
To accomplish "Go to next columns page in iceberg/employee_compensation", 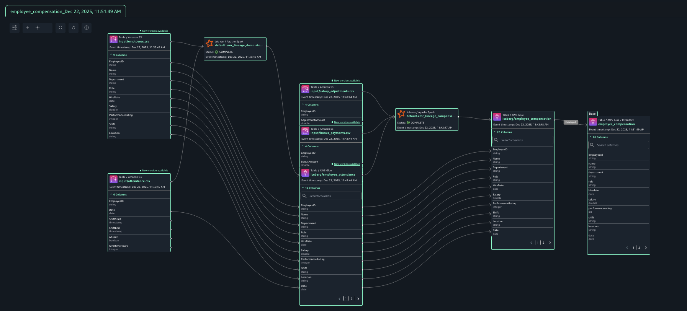I will [x=550, y=243].
